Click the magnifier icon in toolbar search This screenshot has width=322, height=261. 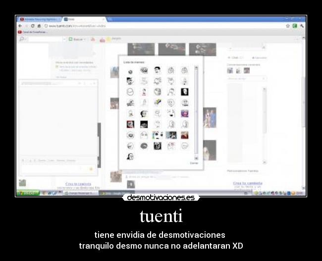pyautogui.click(x=21, y=39)
